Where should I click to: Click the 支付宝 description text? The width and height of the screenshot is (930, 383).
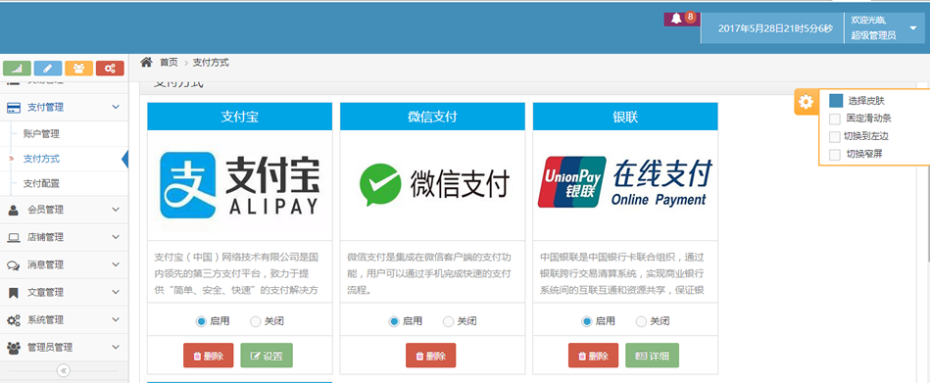(x=237, y=274)
